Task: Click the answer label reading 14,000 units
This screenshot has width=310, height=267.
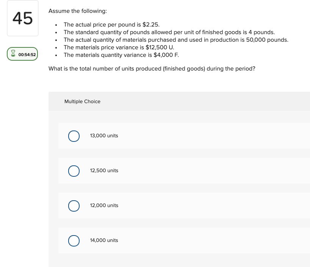Action: [104, 240]
